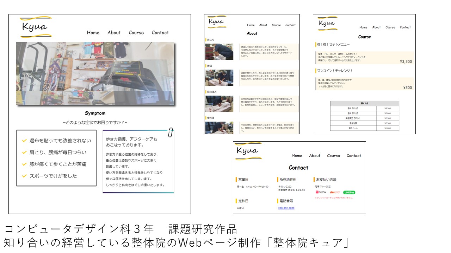This screenshot has width=451, height=253.
Task: Click the 肩こり section heading
Action: pyautogui.click(x=210, y=40)
